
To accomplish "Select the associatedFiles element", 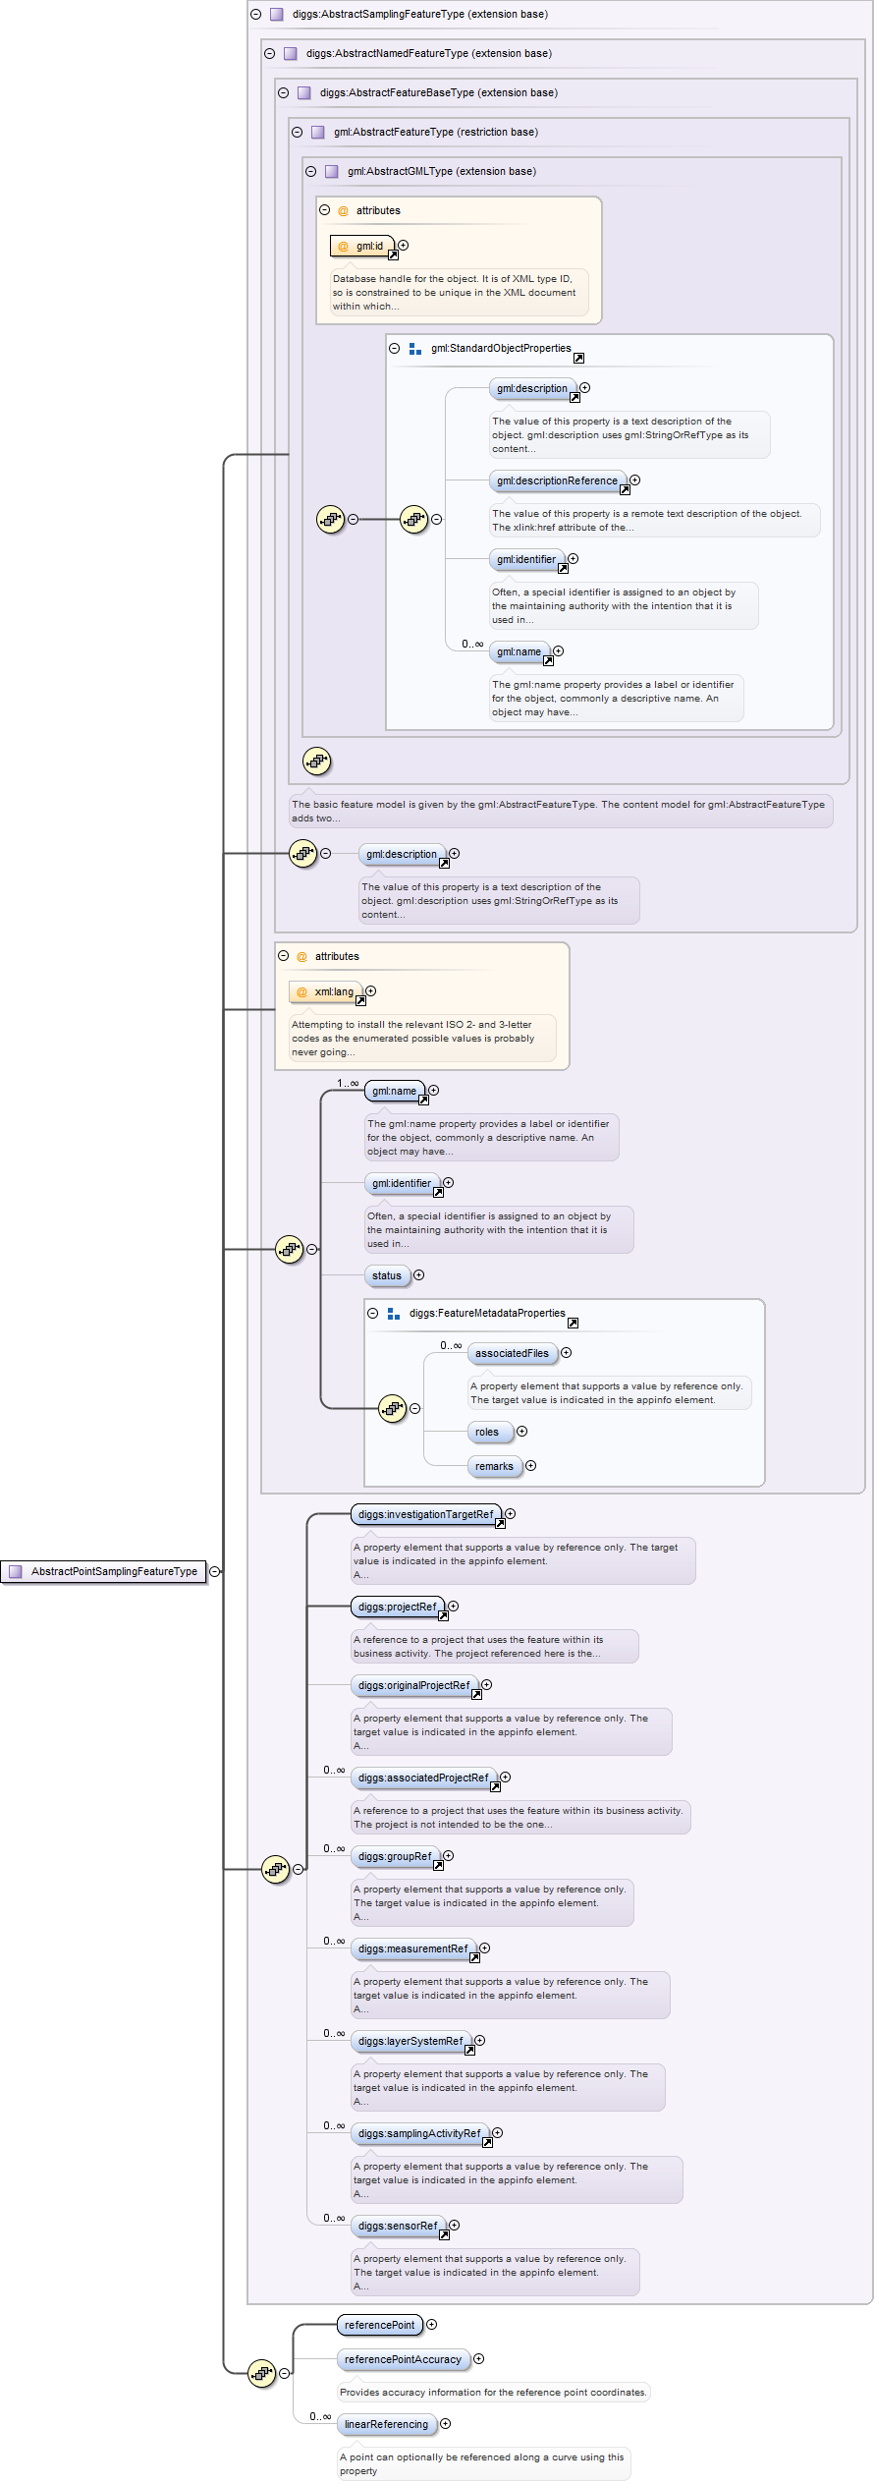I will point(512,1353).
